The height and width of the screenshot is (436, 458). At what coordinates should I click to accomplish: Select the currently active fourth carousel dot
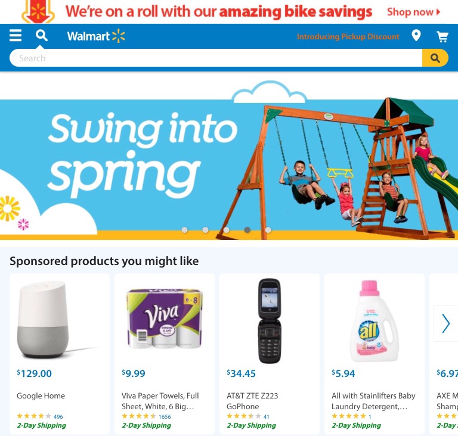[247, 230]
